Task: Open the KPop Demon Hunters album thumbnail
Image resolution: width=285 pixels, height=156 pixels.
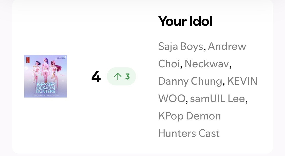Action: [46, 76]
